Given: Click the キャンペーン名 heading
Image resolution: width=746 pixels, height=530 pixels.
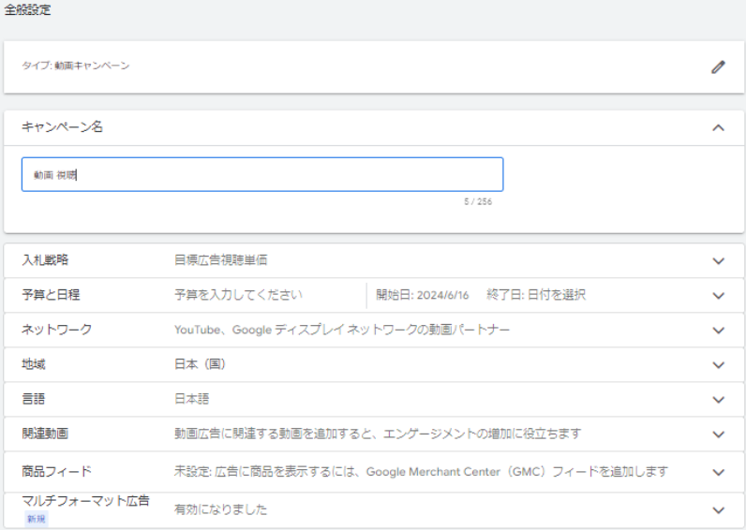Looking at the screenshot, I should [63, 127].
